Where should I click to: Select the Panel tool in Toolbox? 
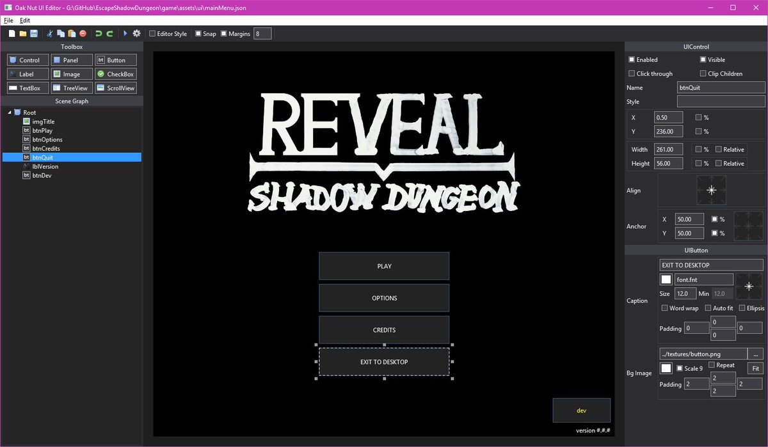click(72, 60)
